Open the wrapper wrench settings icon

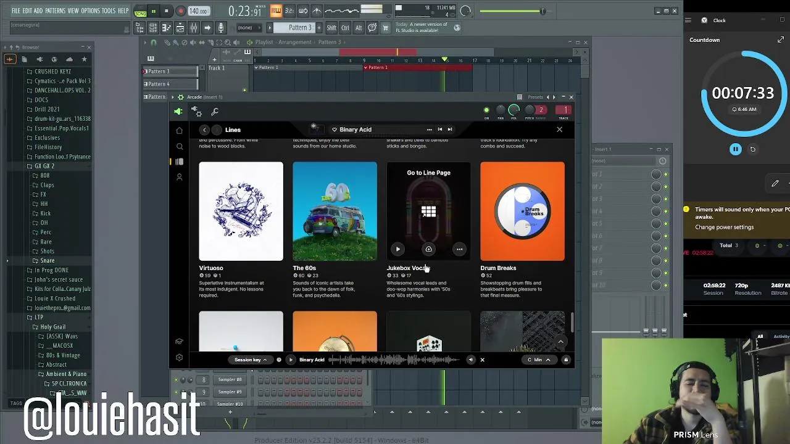(215, 112)
